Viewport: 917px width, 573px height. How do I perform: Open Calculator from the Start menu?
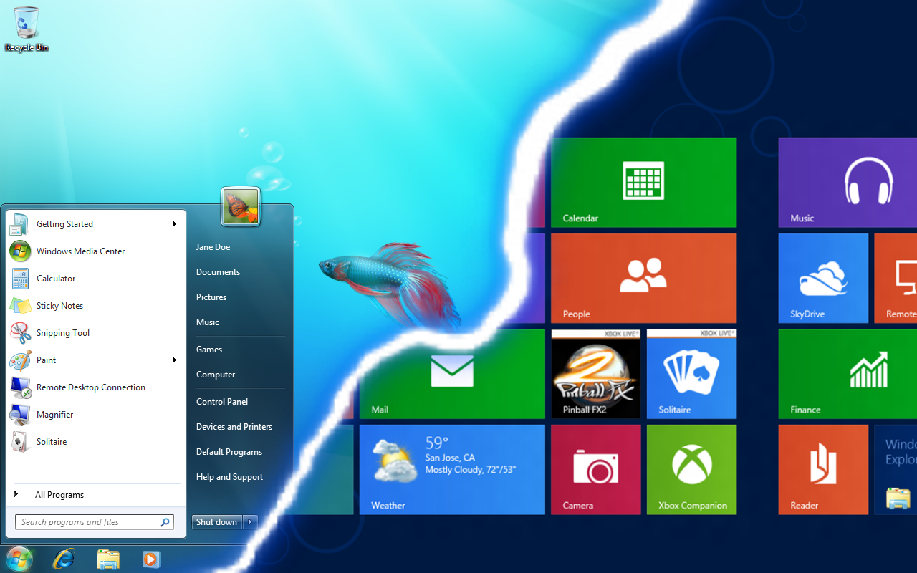(96, 279)
